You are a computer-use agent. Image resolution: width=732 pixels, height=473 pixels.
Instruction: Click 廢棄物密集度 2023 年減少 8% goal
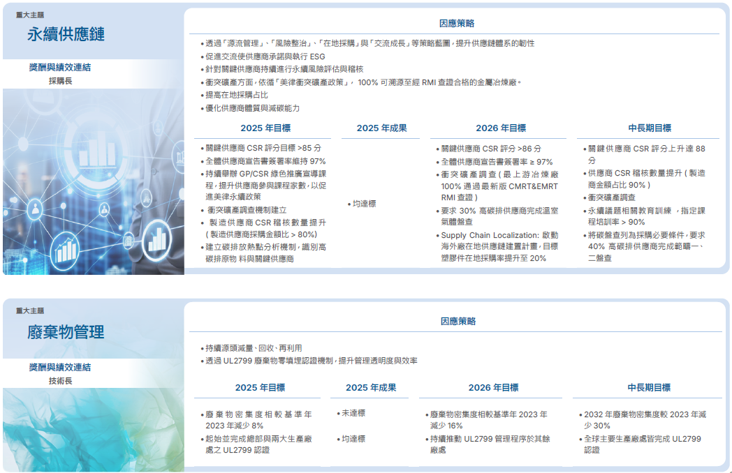point(256,420)
